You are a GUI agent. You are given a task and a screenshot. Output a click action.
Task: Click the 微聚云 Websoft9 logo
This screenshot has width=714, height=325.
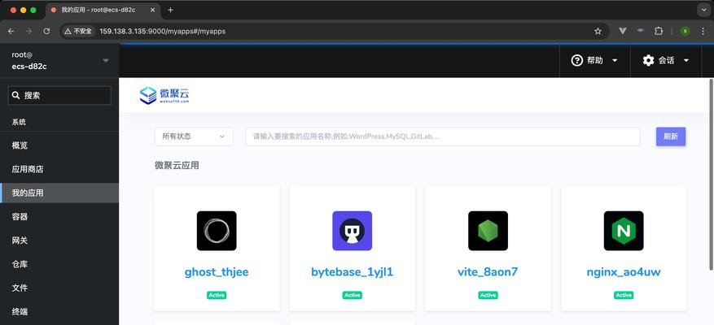[x=164, y=95]
